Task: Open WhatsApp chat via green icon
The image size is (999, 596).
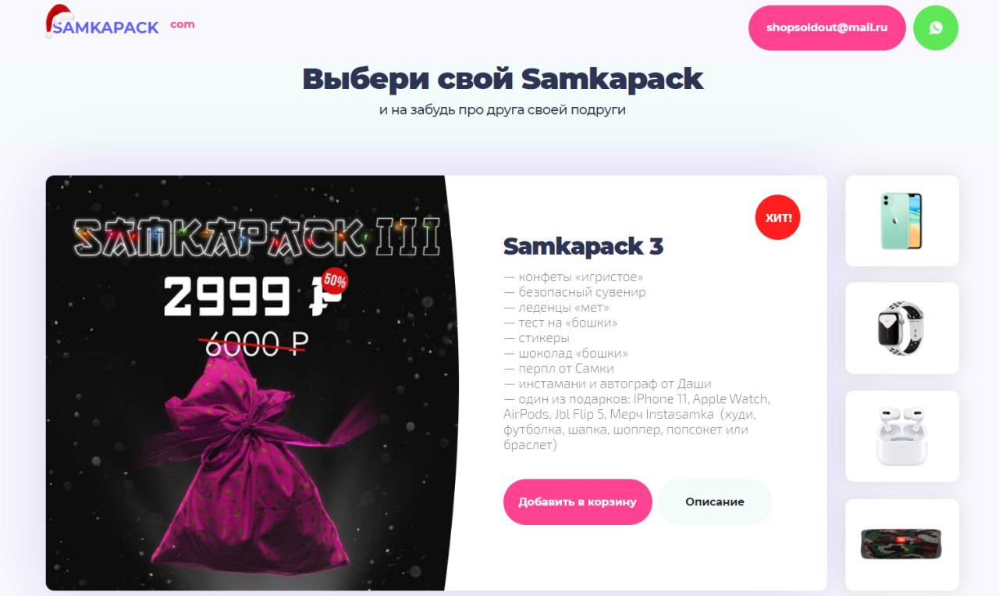Action: [x=936, y=28]
